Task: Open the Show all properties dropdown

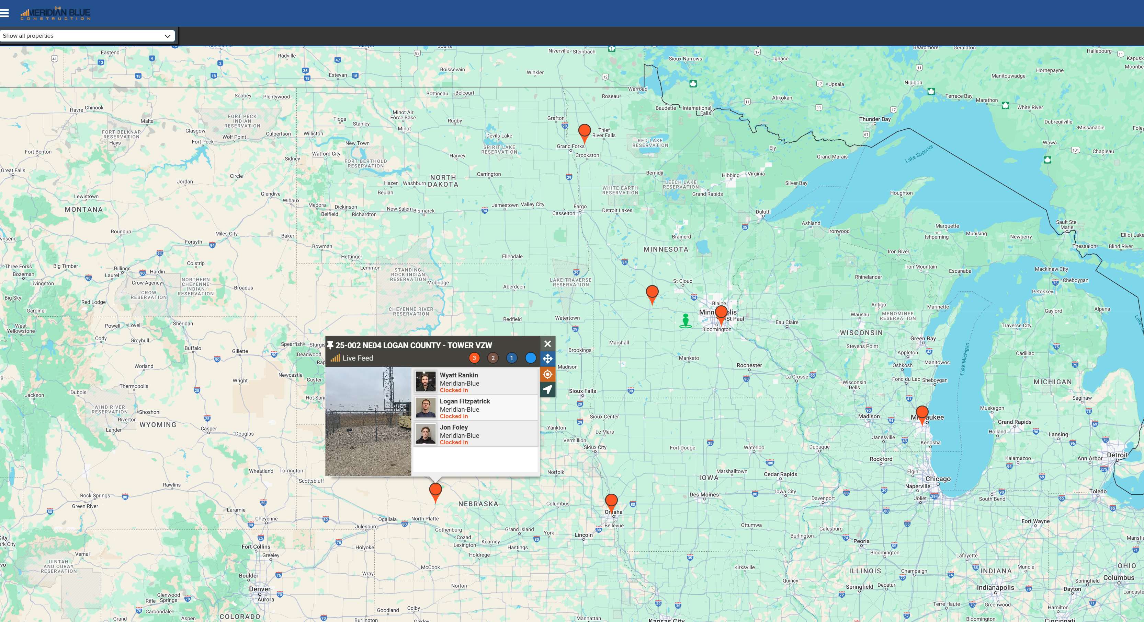Action: tap(87, 36)
